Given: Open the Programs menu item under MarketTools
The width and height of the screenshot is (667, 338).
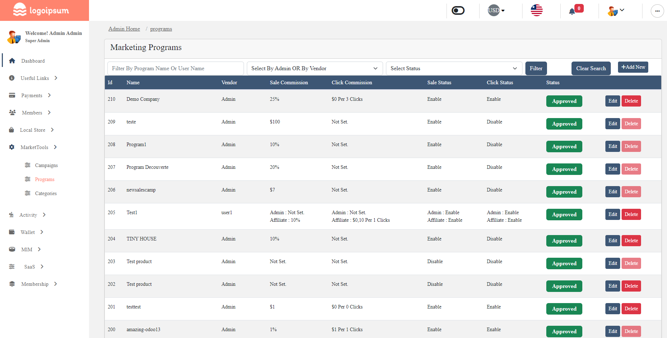Looking at the screenshot, I should [x=44, y=179].
